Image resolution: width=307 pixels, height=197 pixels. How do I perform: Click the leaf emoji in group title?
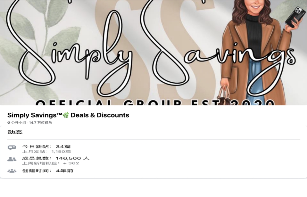pyautogui.click(x=66, y=115)
